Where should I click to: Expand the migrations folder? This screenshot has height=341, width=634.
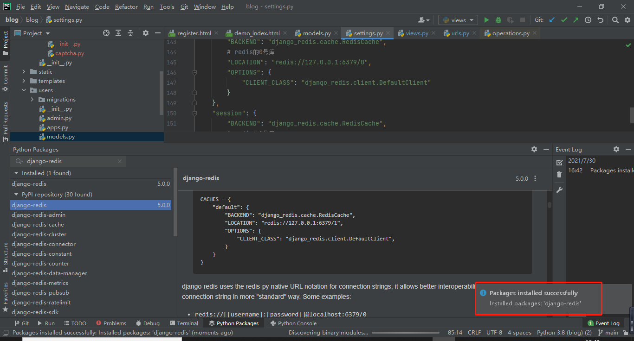pos(32,100)
